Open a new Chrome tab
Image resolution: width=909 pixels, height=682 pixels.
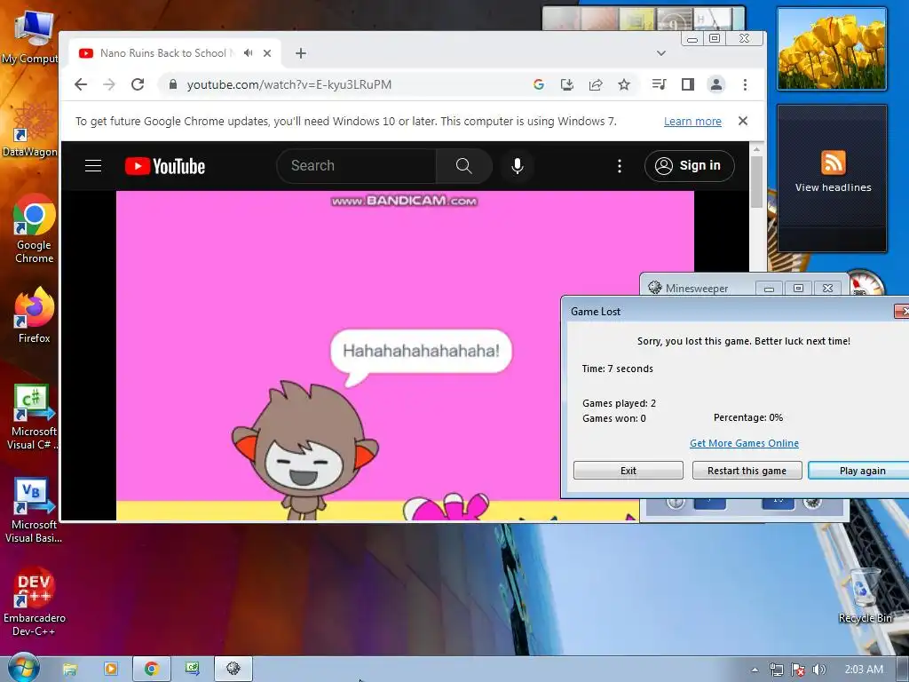300,53
